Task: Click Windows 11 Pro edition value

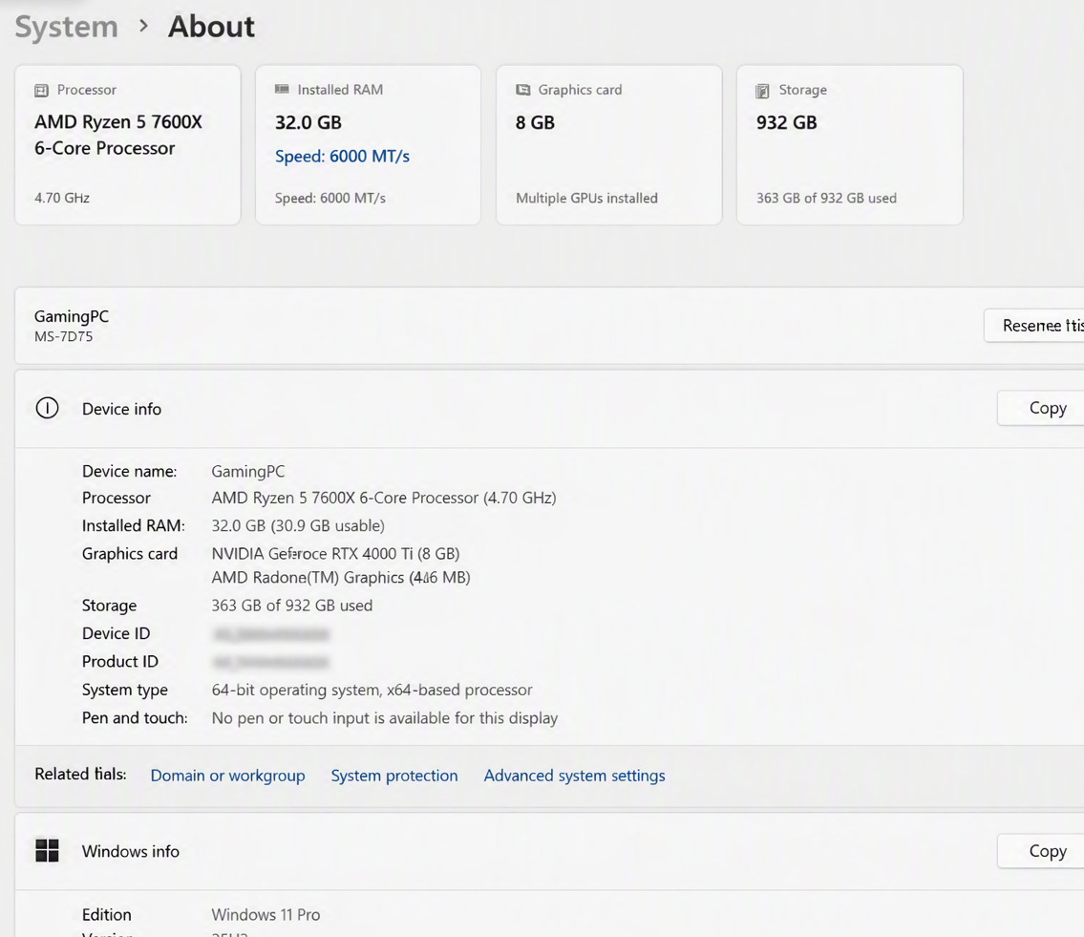Action: tap(266, 915)
